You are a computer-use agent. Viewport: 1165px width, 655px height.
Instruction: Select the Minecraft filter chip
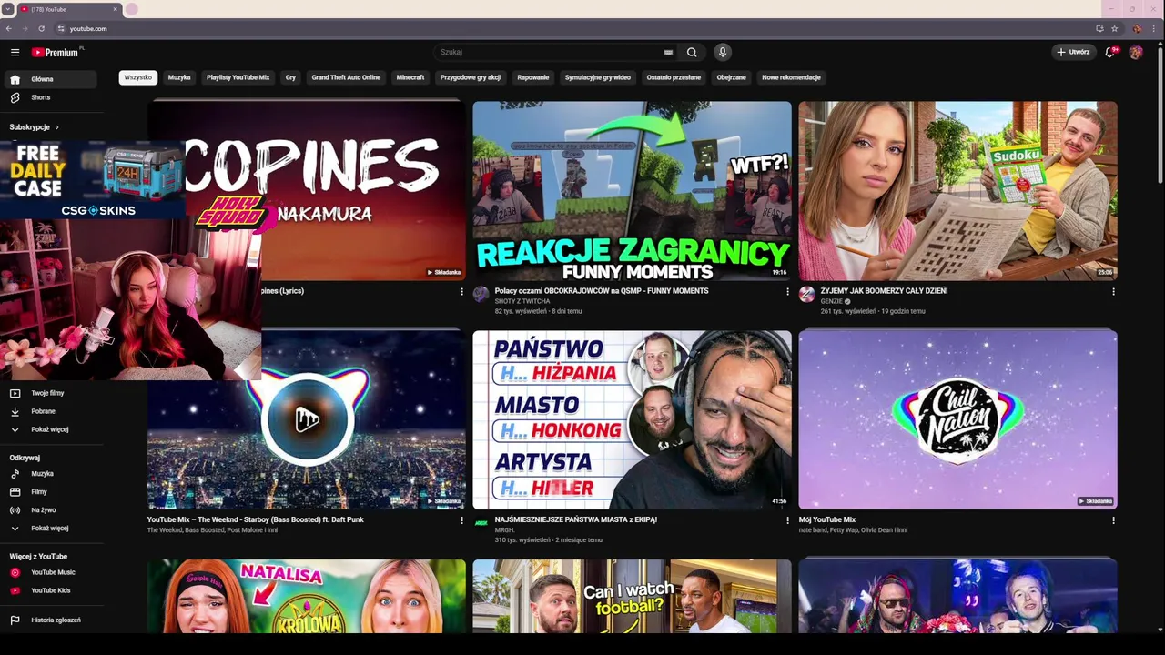click(410, 77)
